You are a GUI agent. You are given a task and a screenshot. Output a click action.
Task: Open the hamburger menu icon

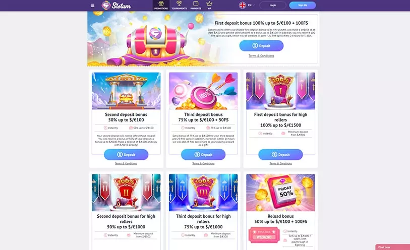[93, 5]
